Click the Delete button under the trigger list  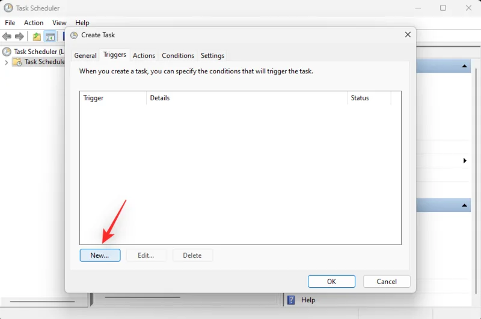point(192,255)
